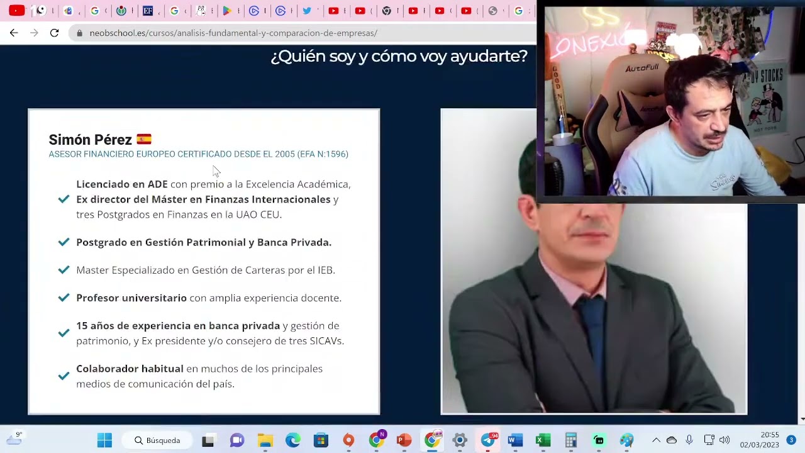Image resolution: width=805 pixels, height=453 pixels.
Task: Launch Excel from the taskbar
Action: pos(543,440)
